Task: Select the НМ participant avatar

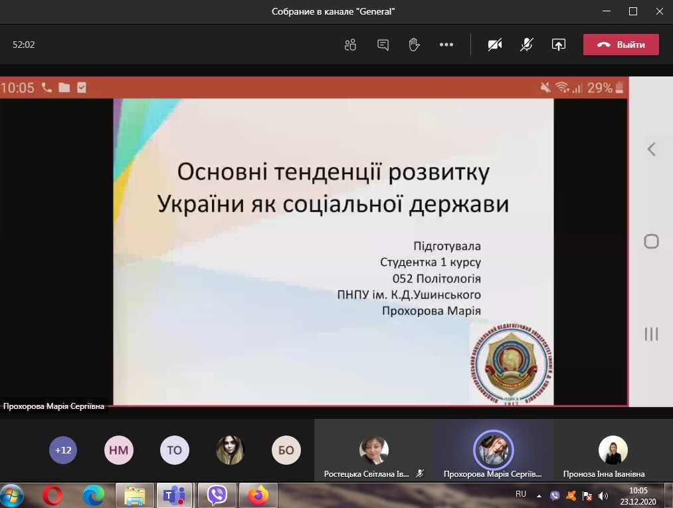Action: coord(119,450)
